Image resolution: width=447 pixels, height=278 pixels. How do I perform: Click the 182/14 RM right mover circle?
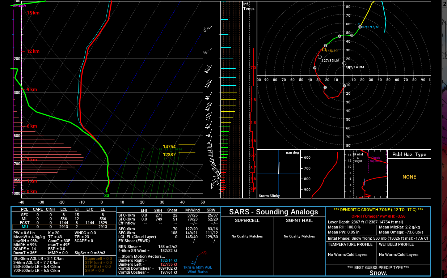click(x=344, y=63)
